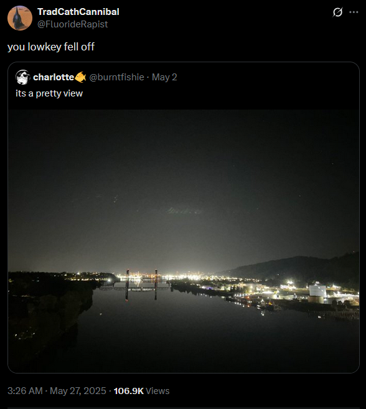The image size is (366, 409).
Task: Click the "its a pretty view" quoted text
Action: click(49, 93)
